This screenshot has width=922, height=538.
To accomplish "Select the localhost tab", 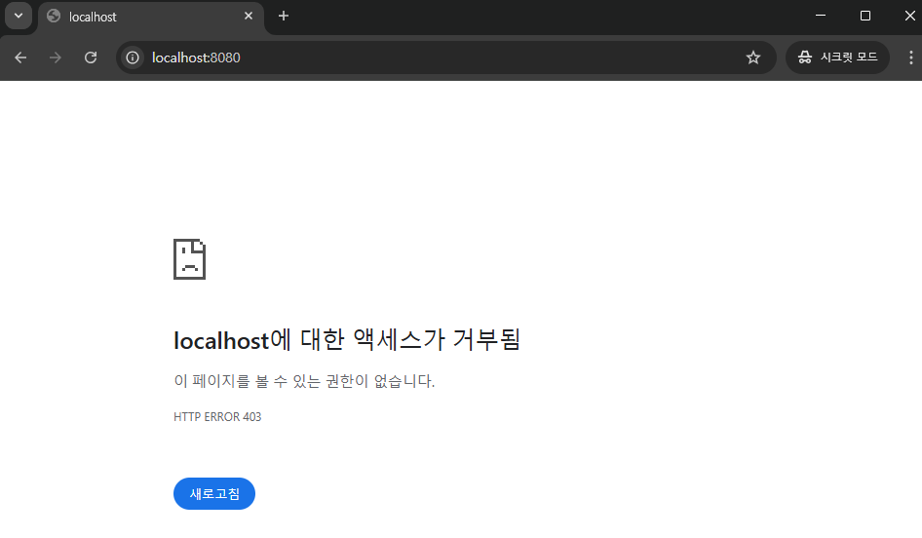I will pos(151,17).
